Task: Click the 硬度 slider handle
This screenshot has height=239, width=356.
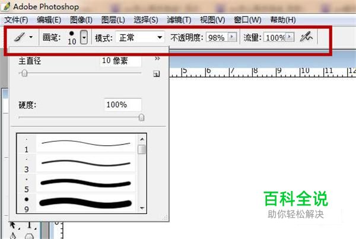Action: pyautogui.click(x=141, y=117)
